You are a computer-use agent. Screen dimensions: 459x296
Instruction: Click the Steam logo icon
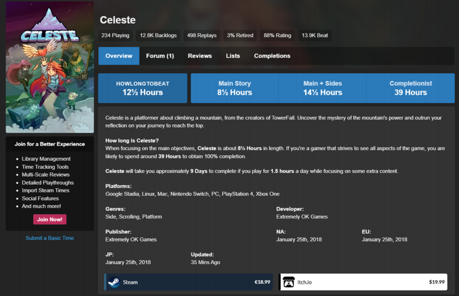click(114, 282)
